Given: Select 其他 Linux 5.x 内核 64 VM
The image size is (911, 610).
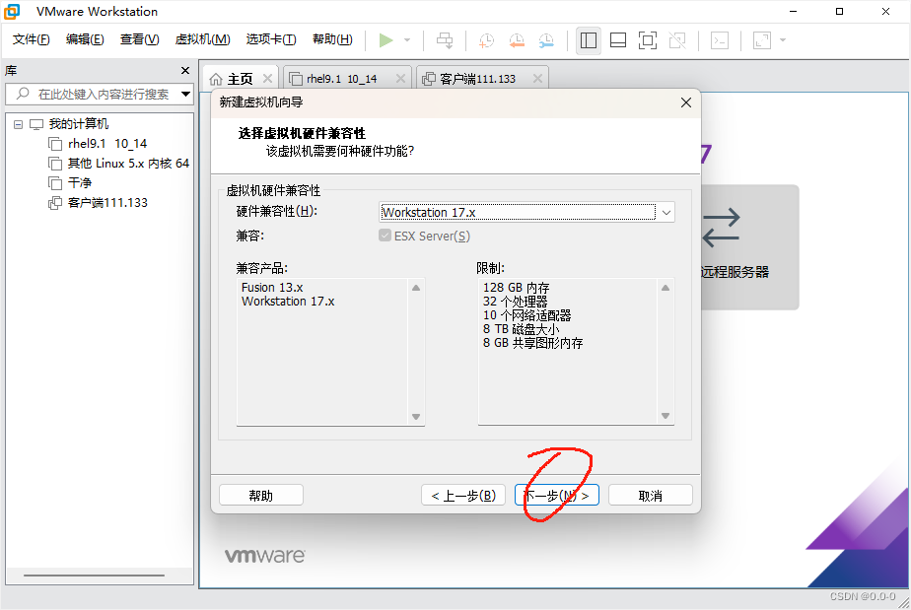Looking at the screenshot, I should 128,164.
